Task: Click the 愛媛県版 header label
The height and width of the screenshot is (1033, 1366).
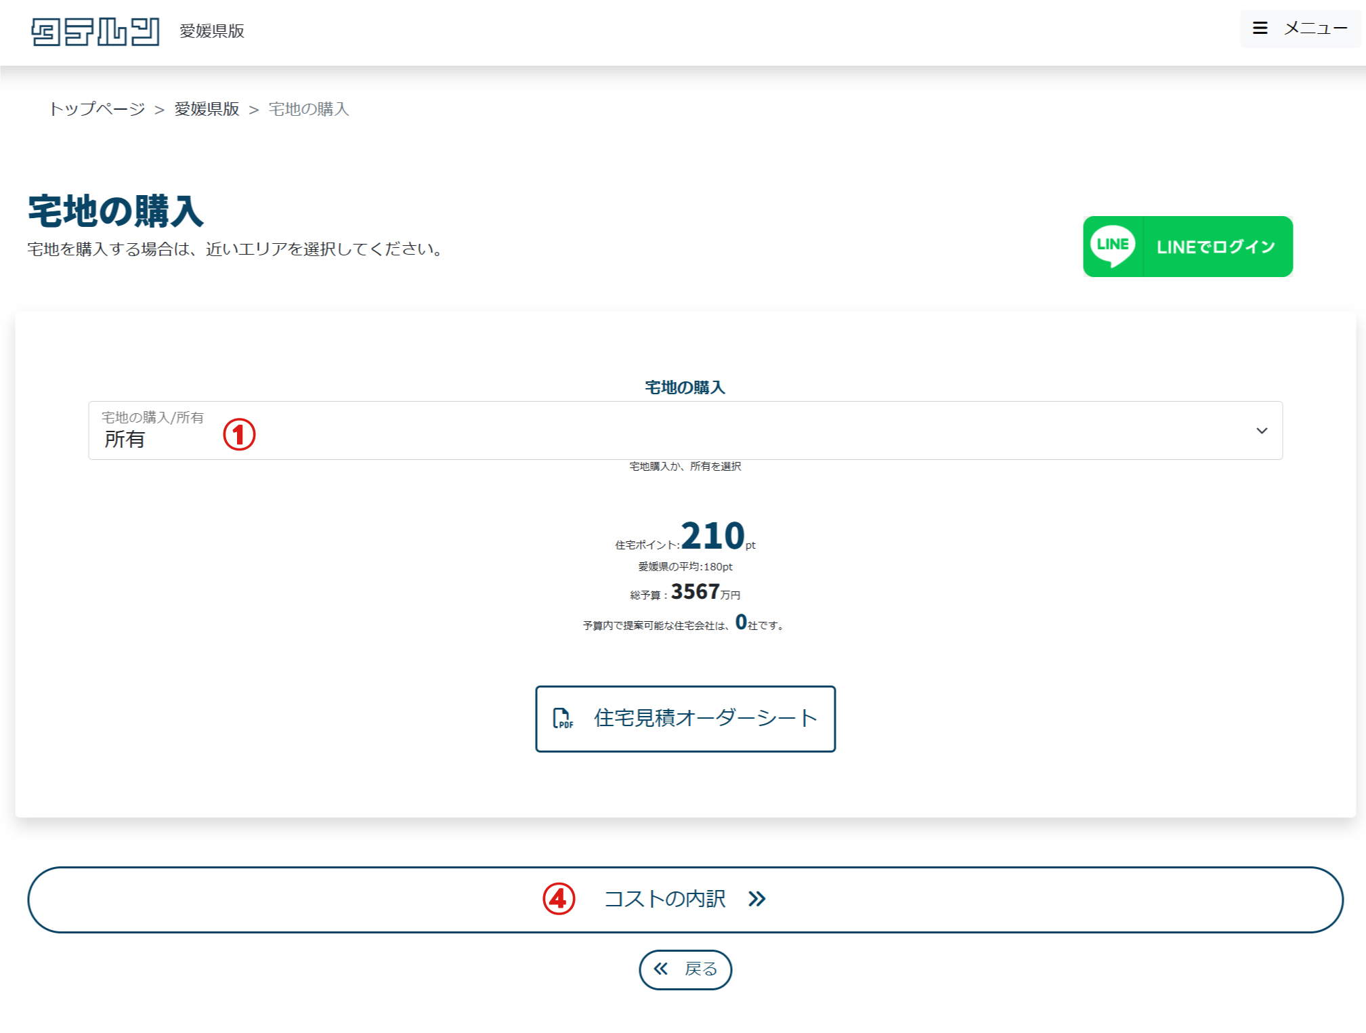Action: click(x=211, y=31)
